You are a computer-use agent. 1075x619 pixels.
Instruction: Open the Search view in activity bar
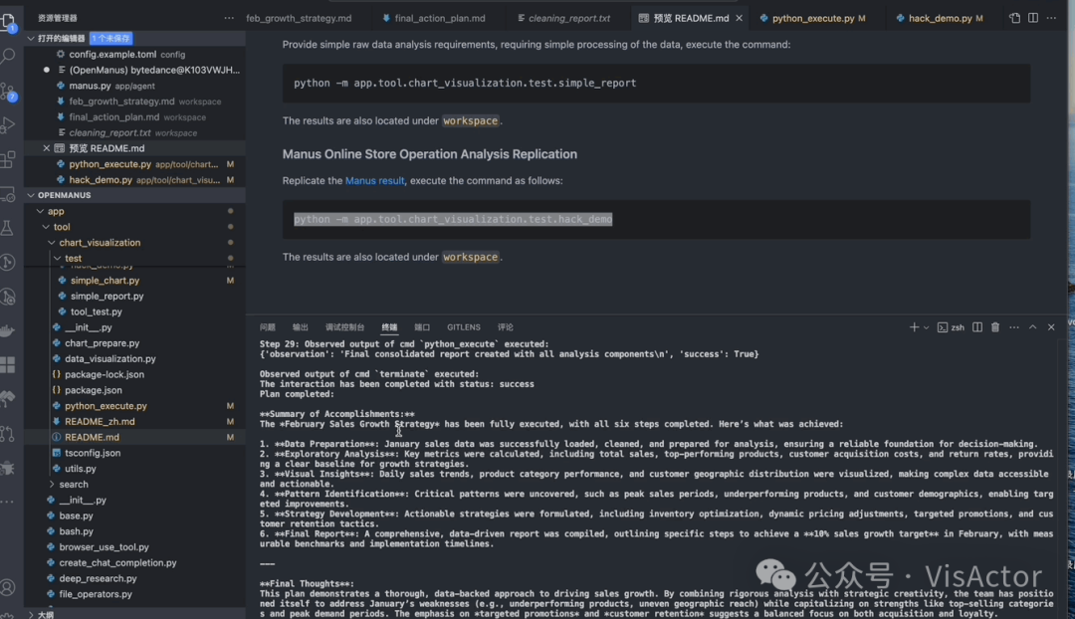8,55
